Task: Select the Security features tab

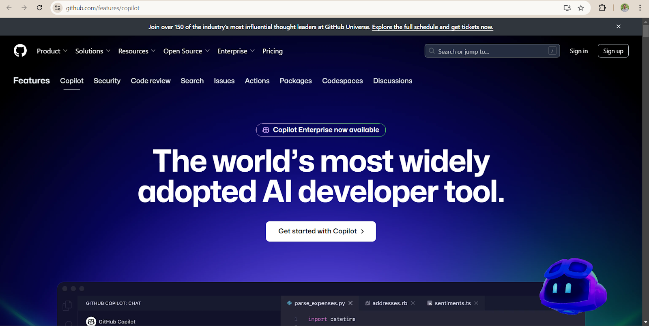Action: [x=107, y=81]
